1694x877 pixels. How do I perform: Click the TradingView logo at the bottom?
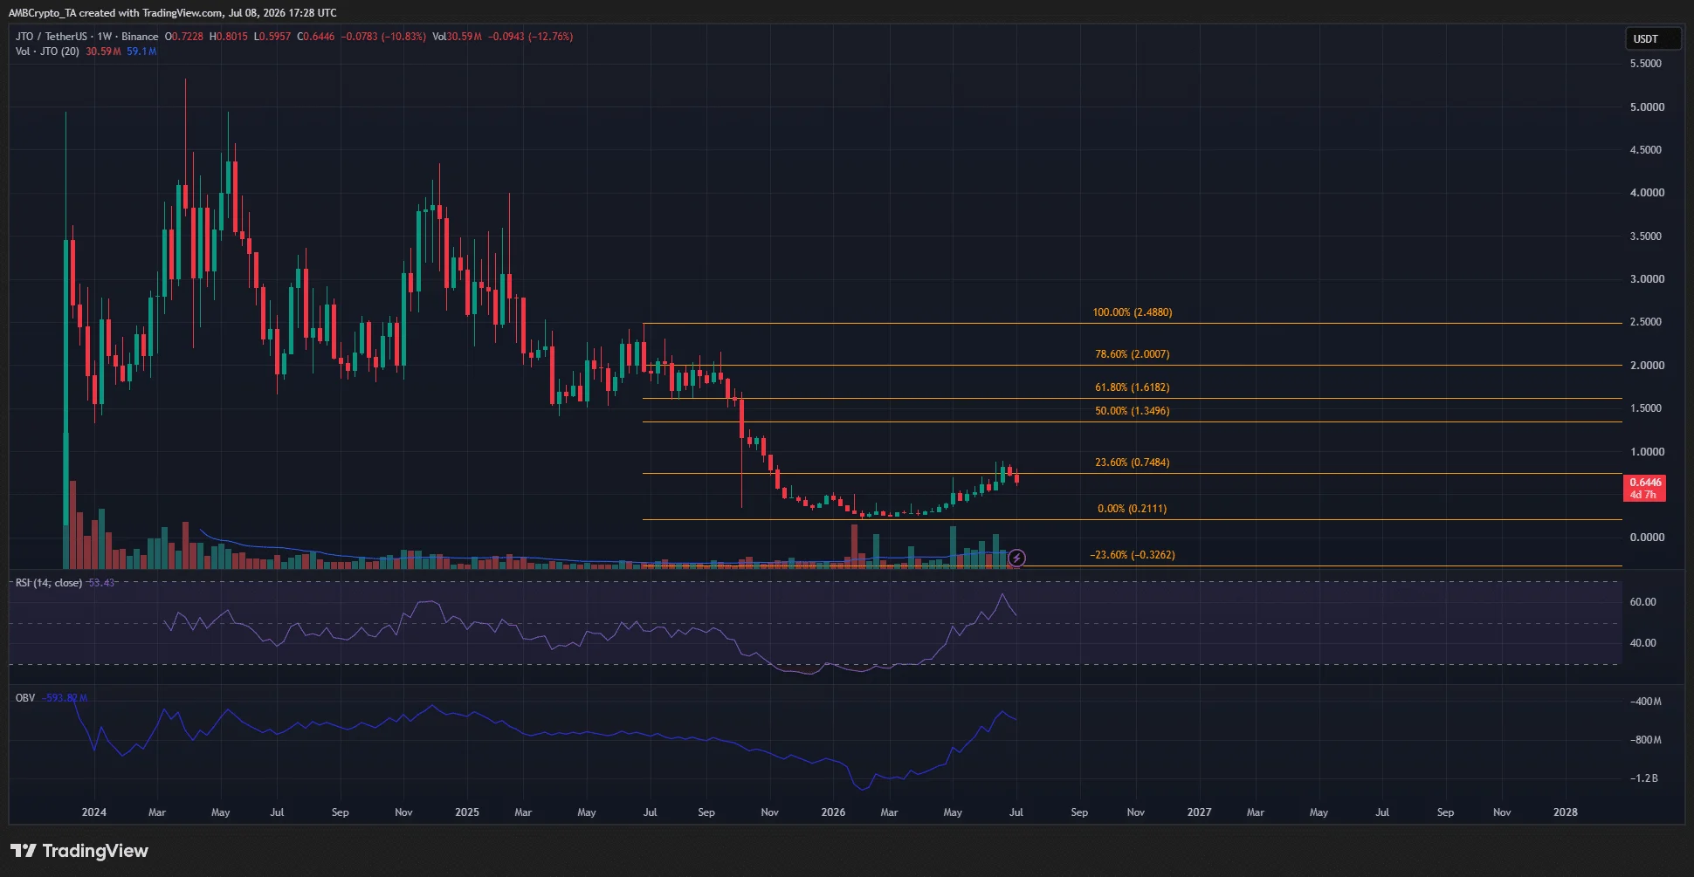(79, 851)
